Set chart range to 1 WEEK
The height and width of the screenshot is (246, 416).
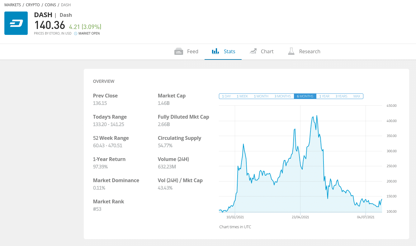click(242, 96)
